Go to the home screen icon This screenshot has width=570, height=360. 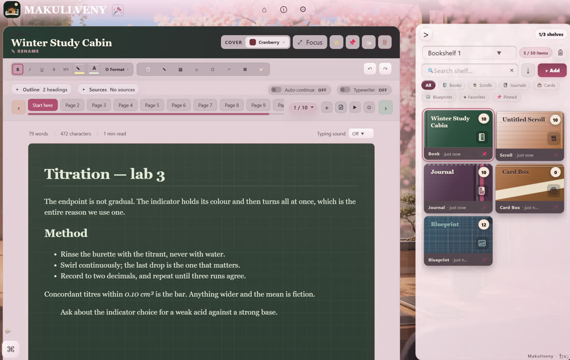pos(264,10)
